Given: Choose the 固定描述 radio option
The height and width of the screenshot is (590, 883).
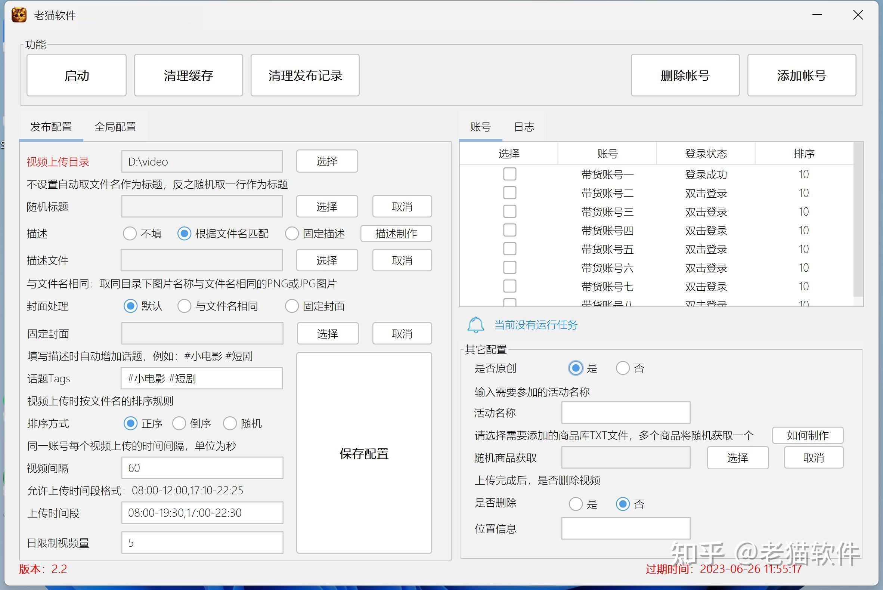Looking at the screenshot, I should tap(292, 234).
